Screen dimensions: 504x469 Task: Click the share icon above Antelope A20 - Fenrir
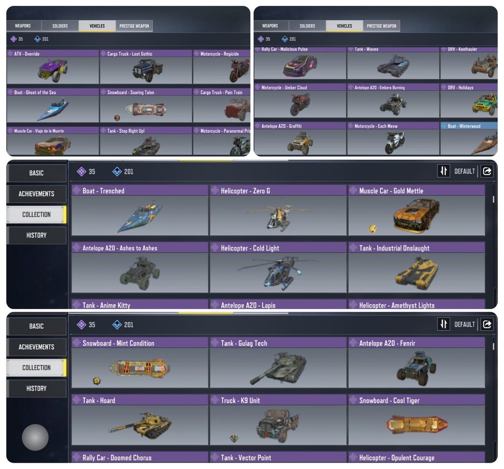pyautogui.click(x=487, y=324)
